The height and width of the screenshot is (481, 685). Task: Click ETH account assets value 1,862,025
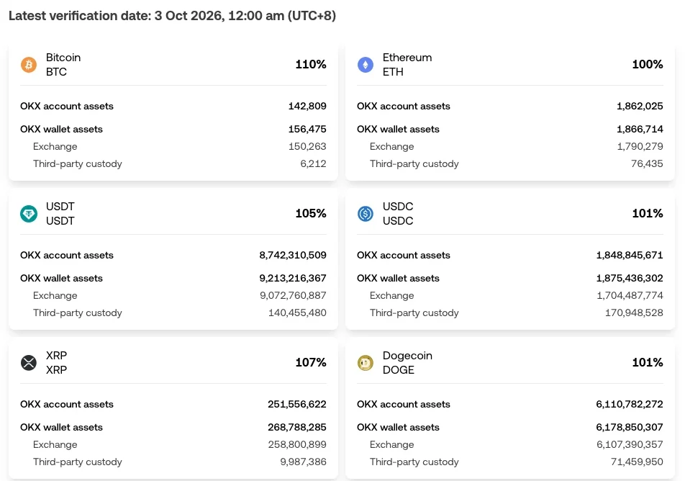(x=640, y=107)
